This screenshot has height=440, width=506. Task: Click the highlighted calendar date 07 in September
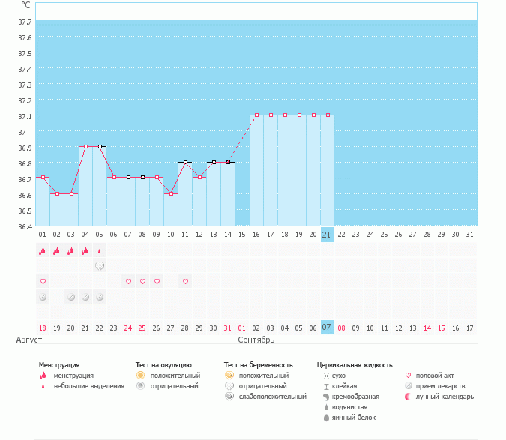(327, 328)
